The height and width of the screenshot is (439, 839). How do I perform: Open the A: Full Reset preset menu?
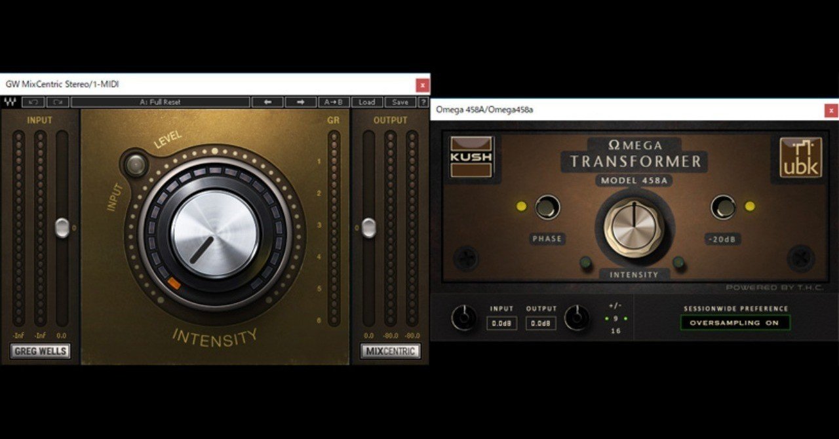[x=161, y=102]
